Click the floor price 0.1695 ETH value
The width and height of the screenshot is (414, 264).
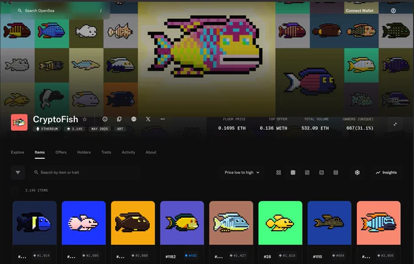pos(232,128)
